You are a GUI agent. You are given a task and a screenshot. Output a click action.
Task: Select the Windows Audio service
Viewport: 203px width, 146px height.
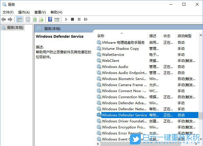coord(147,67)
